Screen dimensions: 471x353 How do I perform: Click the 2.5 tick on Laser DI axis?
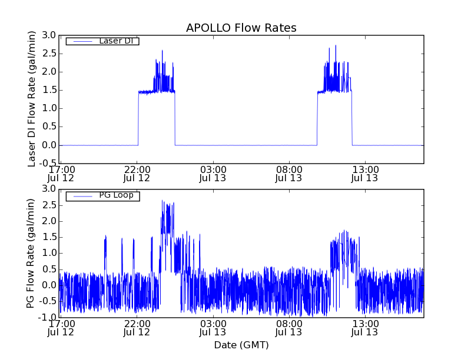click(x=49, y=54)
